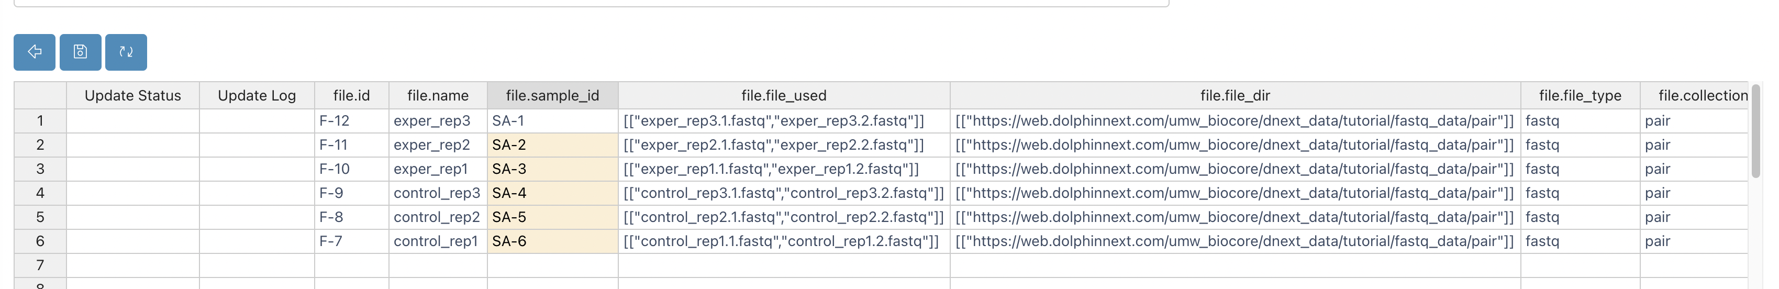
Task: Select row number 3 header
Action: (40, 169)
